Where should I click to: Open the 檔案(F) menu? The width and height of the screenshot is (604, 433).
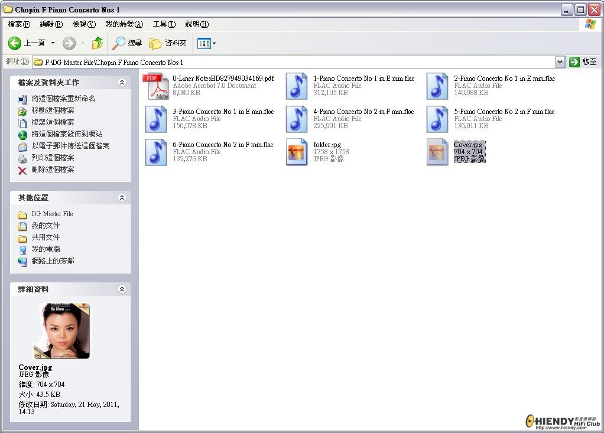click(x=19, y=24)
